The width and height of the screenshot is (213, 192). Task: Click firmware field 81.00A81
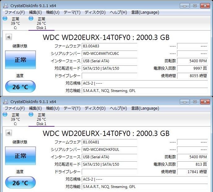(109, 142)
